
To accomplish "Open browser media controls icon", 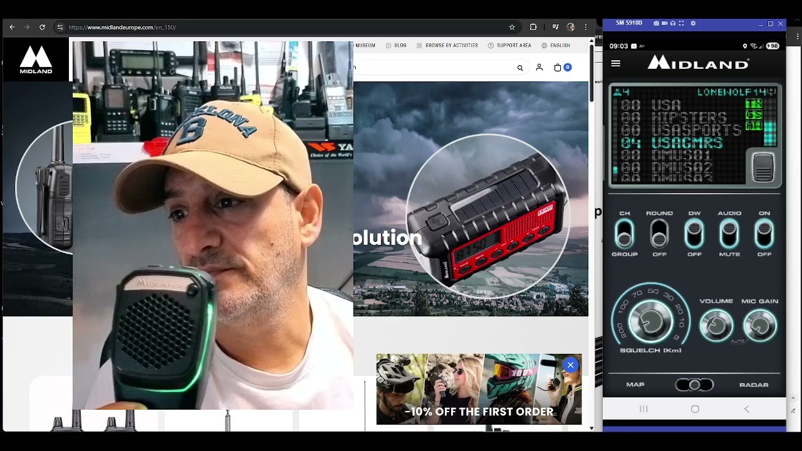I will pyautogui.click(x=555, y=27).
